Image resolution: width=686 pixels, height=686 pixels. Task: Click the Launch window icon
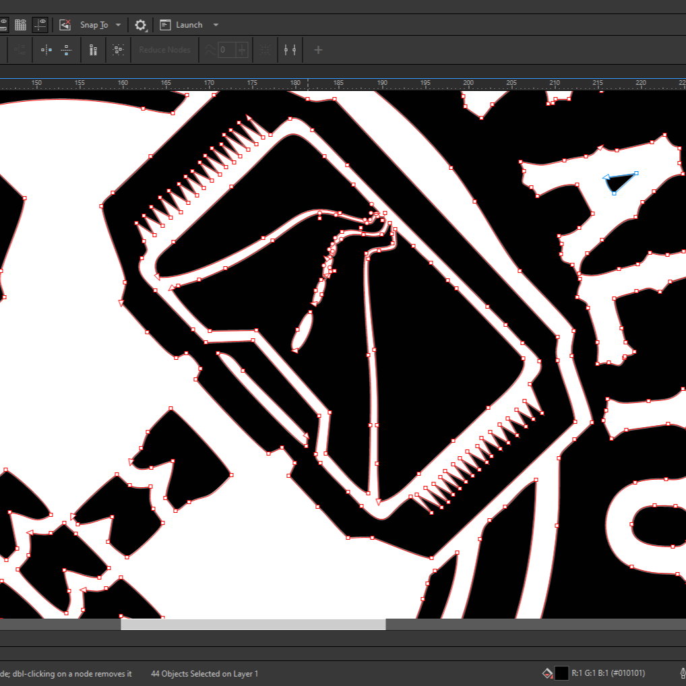(165, 25)
